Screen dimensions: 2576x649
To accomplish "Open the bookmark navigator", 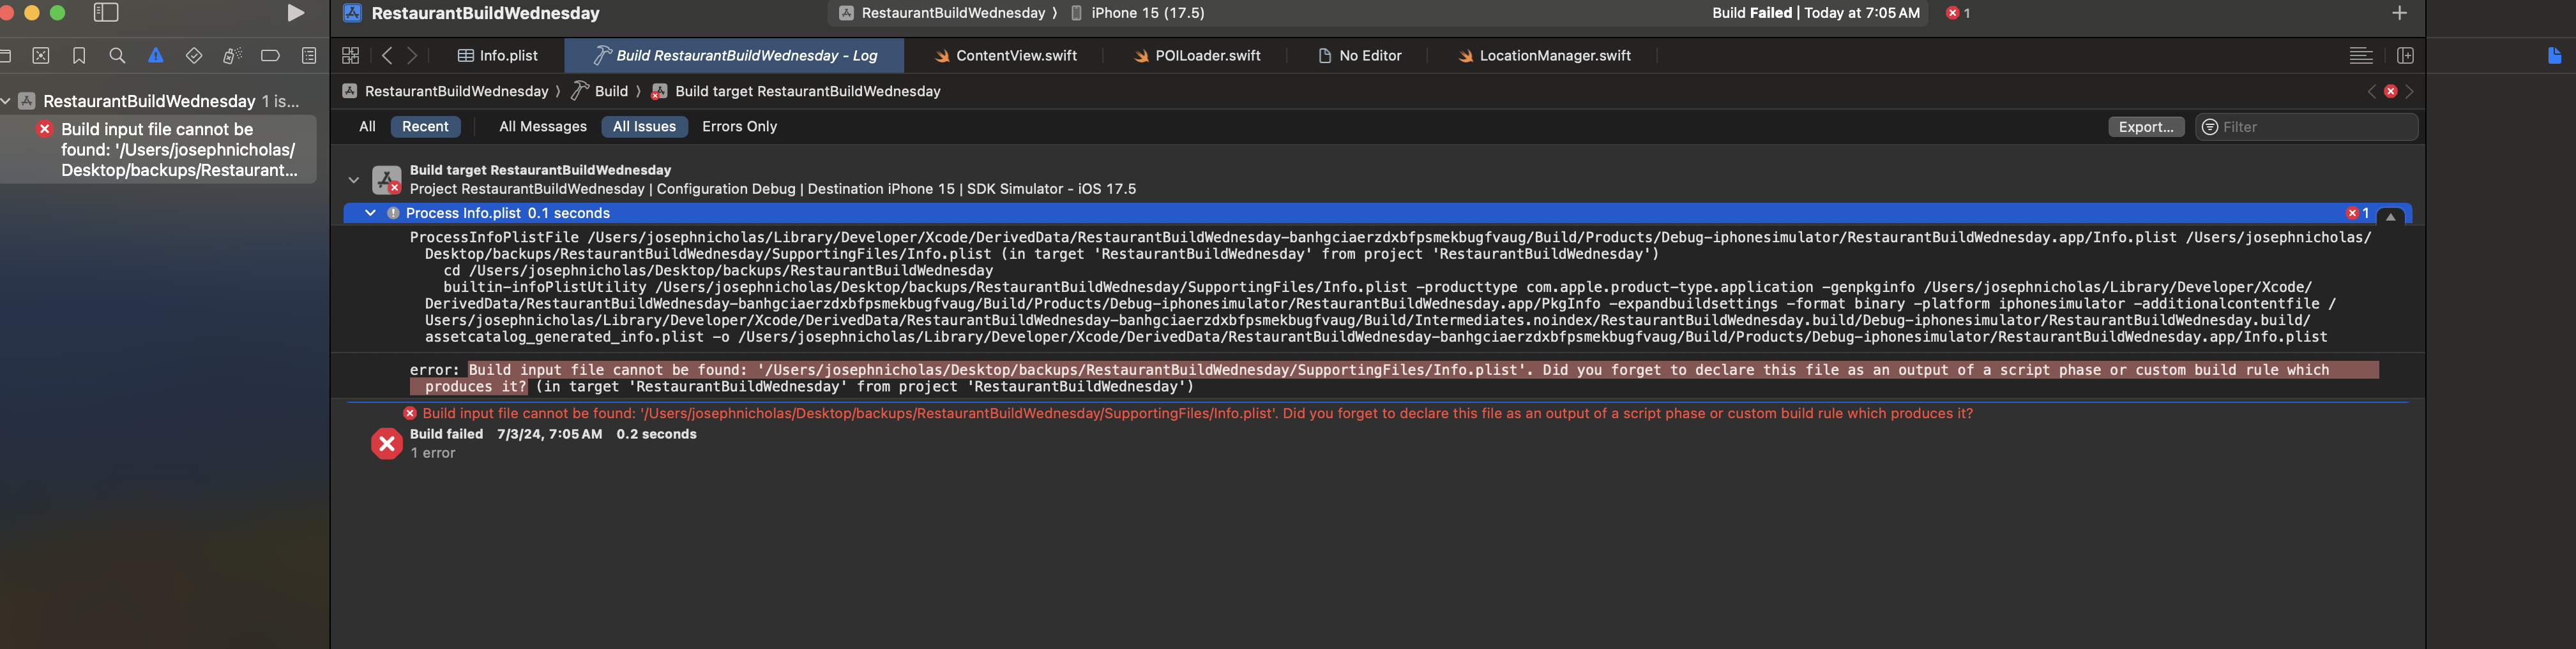I will 79,56.
